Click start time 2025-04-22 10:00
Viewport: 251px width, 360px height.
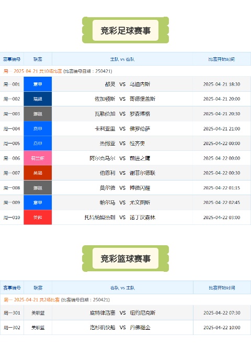222,328
